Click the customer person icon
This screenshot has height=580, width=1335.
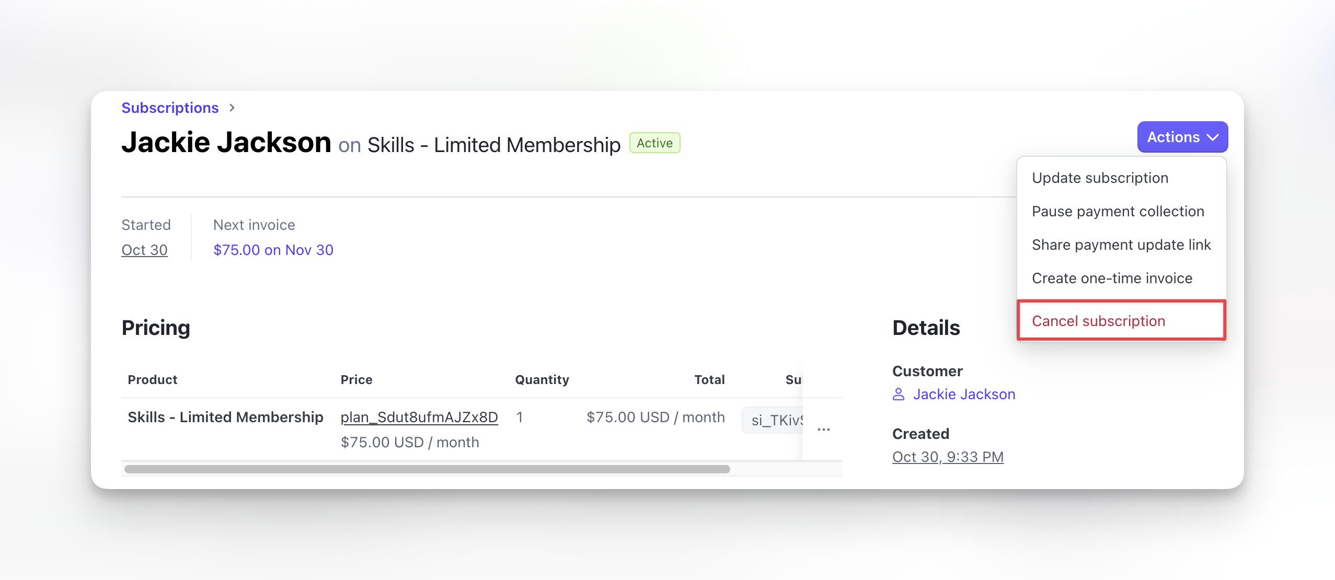coord(899,394)
